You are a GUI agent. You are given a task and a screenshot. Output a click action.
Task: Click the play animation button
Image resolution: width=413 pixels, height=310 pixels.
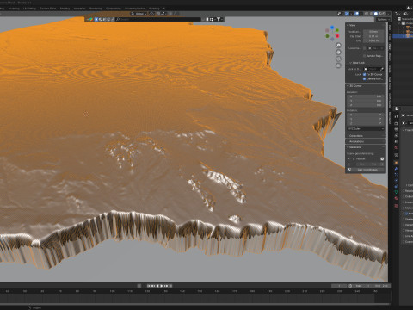coord(162,286)
